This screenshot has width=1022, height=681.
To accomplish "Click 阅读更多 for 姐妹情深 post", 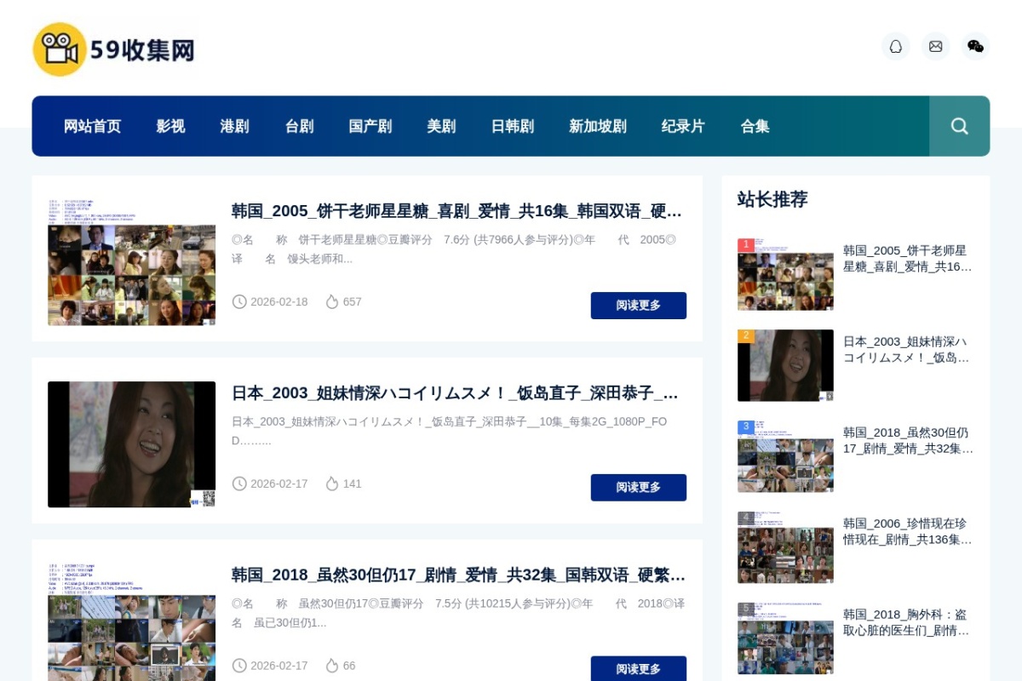I will [x=639, y=488].
